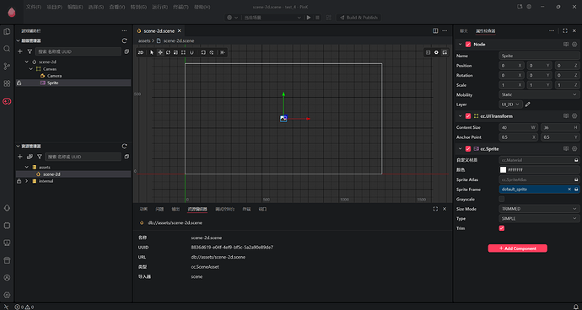
Task: Open cc.Sprite component help book icon
Action: click(x=566, y=149)
